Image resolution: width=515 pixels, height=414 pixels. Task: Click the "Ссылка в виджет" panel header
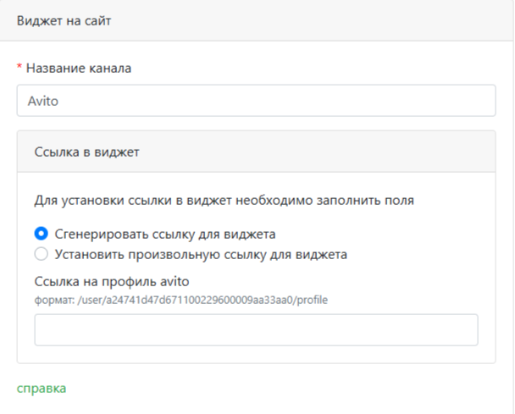point(86,152)
